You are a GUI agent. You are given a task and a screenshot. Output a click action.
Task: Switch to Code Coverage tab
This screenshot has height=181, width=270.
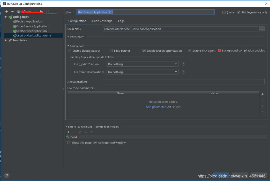pos(102,21)
